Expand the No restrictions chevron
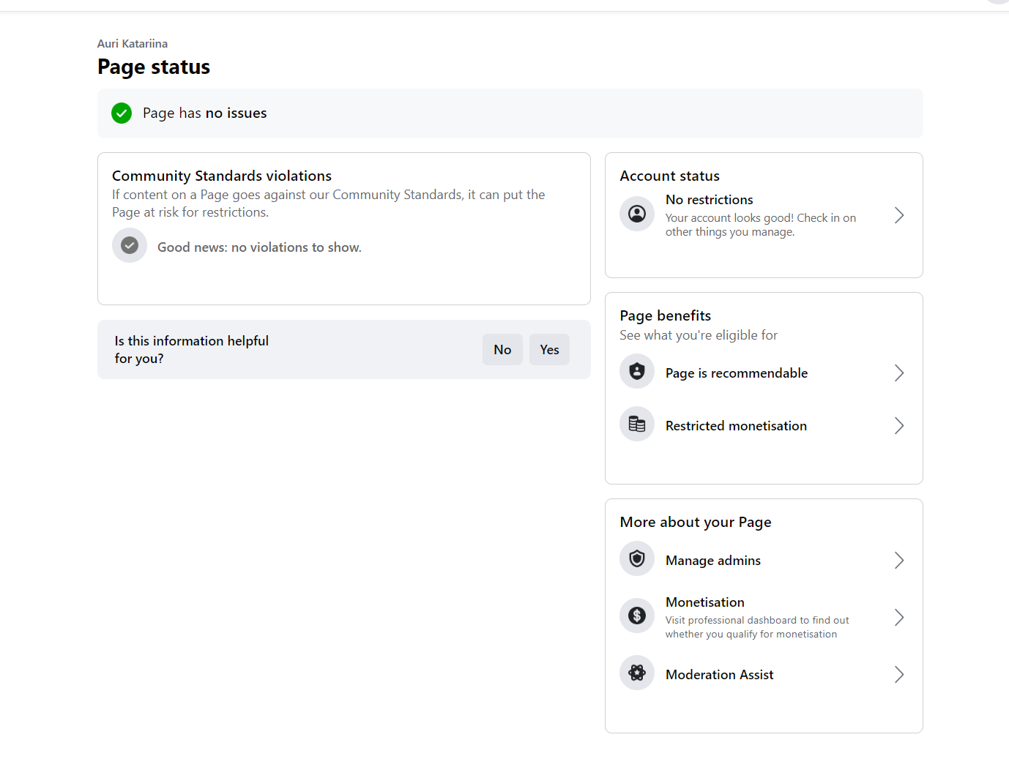Viewport: 1009px width, 759px height. click(x=899, y=215)
